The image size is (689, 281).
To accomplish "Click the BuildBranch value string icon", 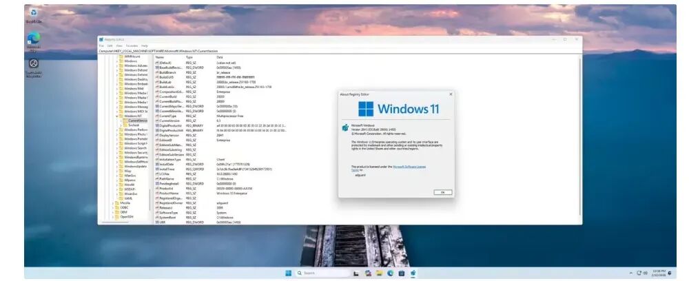I will (x=157, y=72).
